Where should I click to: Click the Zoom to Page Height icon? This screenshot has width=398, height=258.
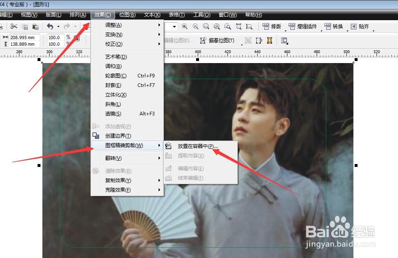point(249,26)
